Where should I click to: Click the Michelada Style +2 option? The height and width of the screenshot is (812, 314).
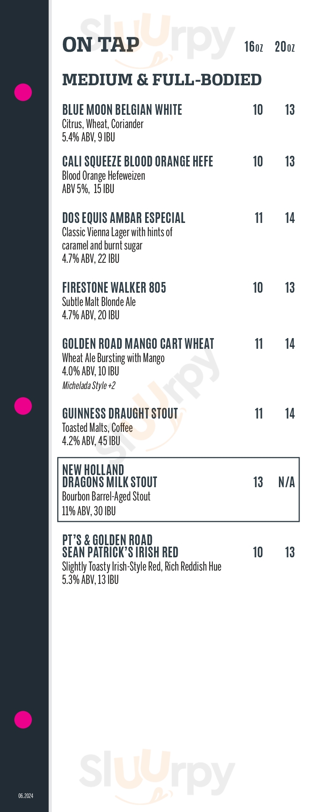coord(89,386)
